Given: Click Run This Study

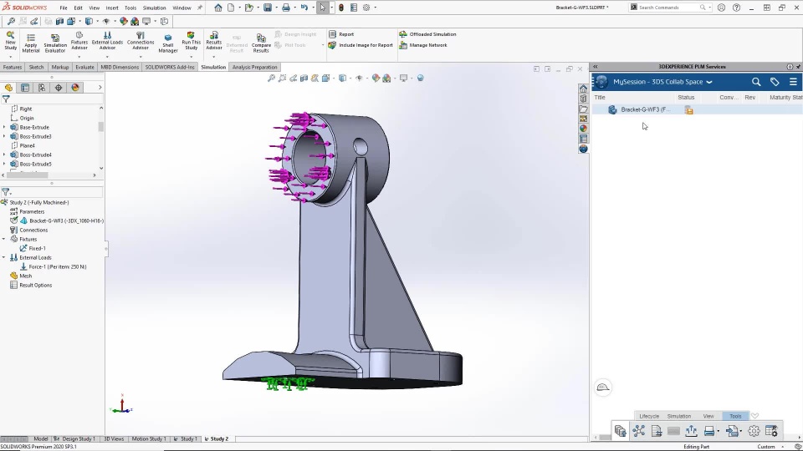Looking at the screenshot, I should point(191,41).
